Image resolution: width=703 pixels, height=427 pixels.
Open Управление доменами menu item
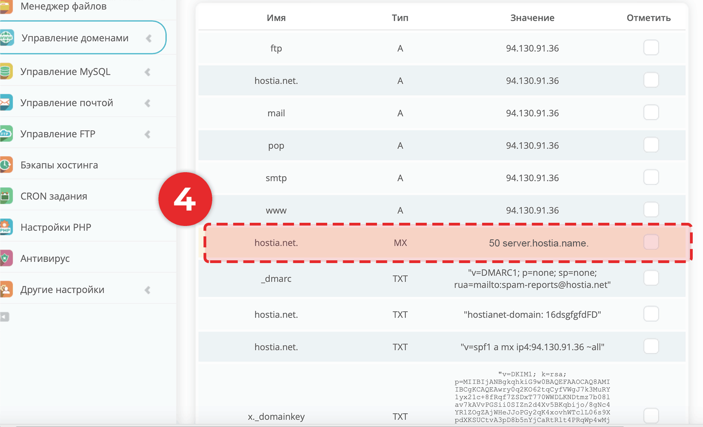tap(75, 38)
